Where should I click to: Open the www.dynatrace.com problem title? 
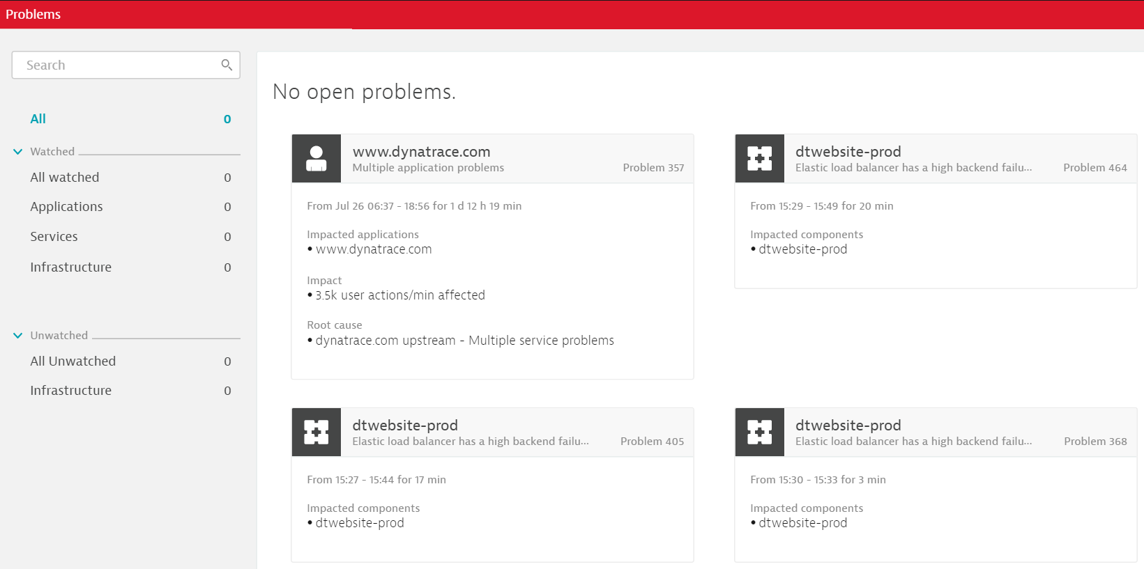pyautogui.click(x=421, y=151)
